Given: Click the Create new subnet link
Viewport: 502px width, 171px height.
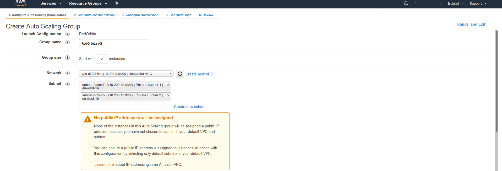Looking at the screenshot, I should tap(189, 107).
